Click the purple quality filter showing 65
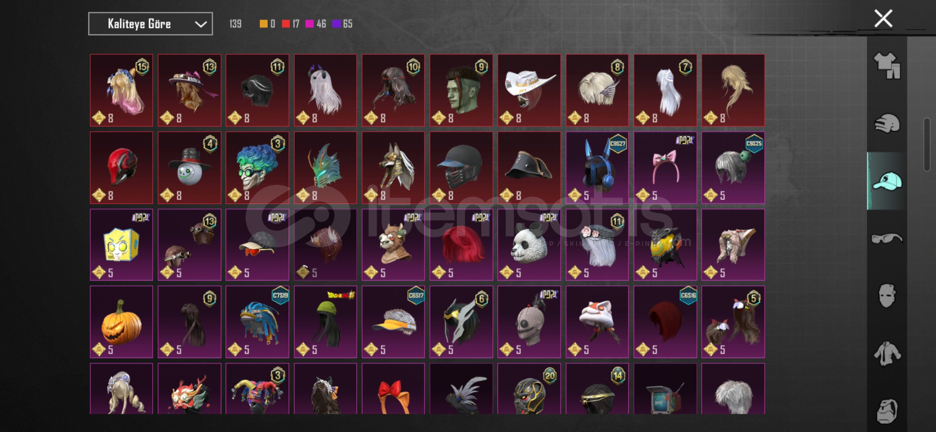936x432 pixels. pos(342,24)
